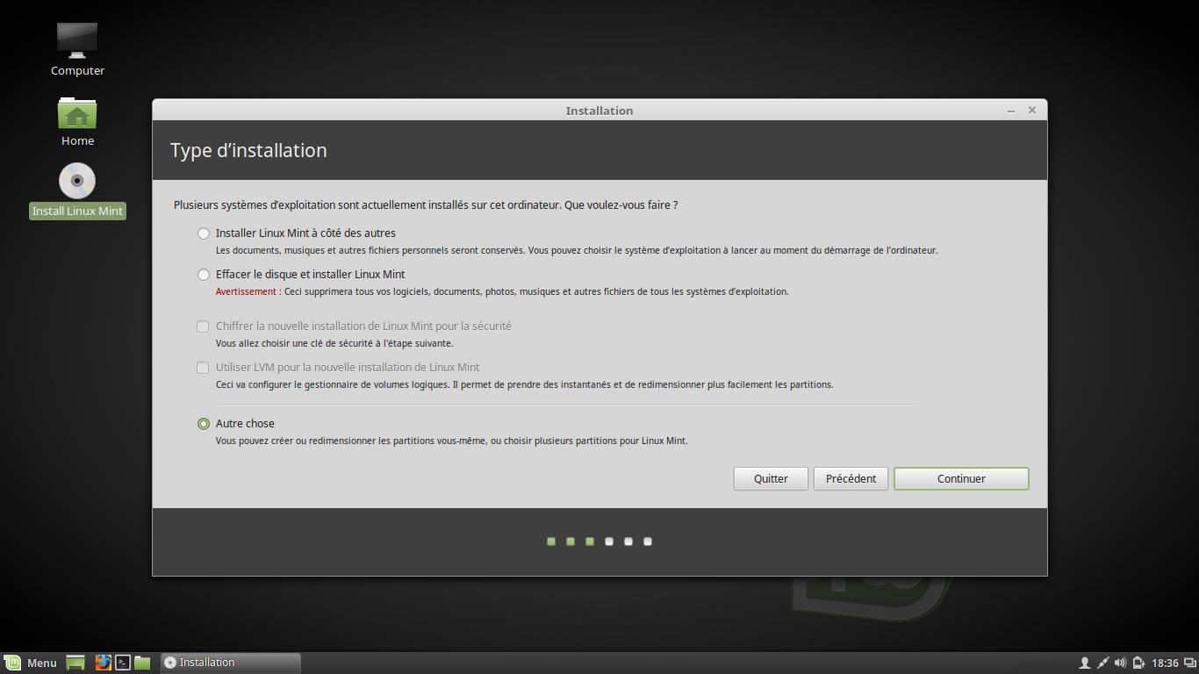Toggle Utiliser LVM checkbox
Viewport: 1199px width, 674px height.
(x=338, y=367)
